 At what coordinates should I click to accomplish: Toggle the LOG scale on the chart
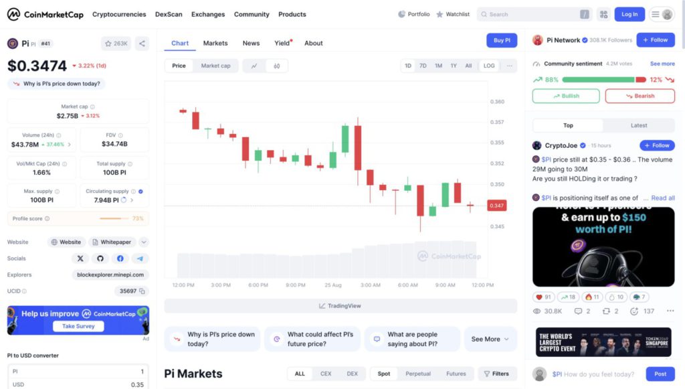point(489,66)
